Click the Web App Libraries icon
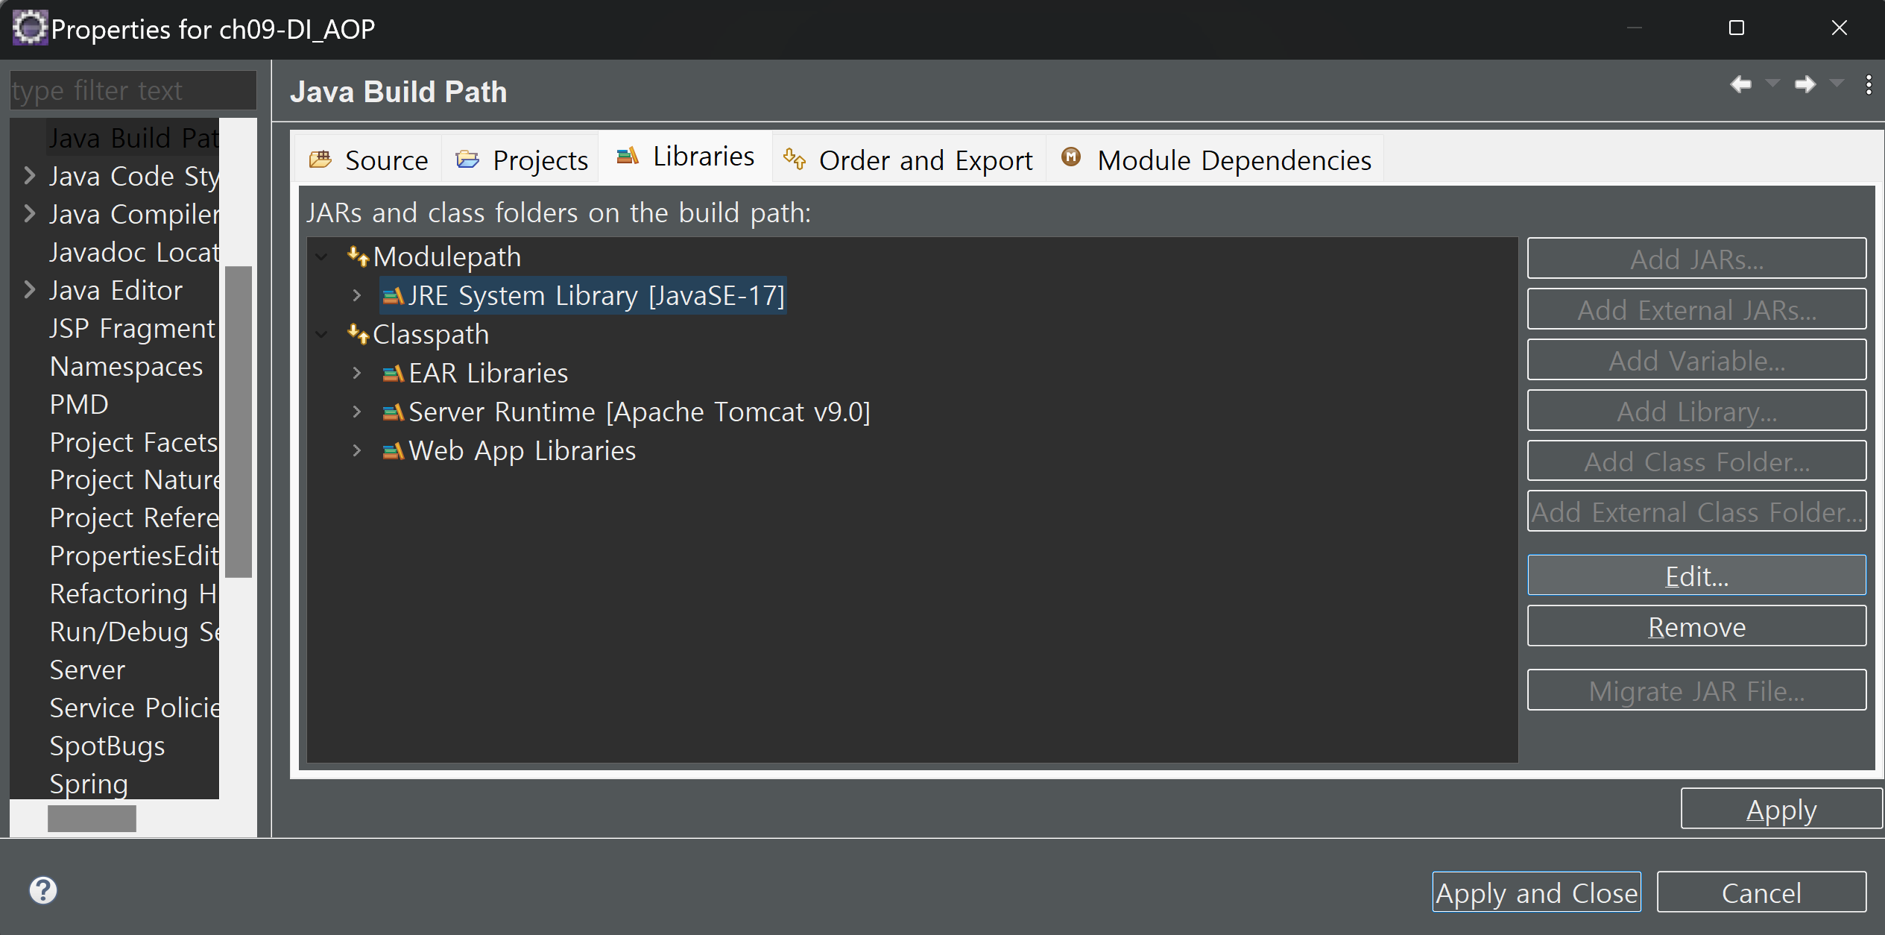 (x=393, y=451)
